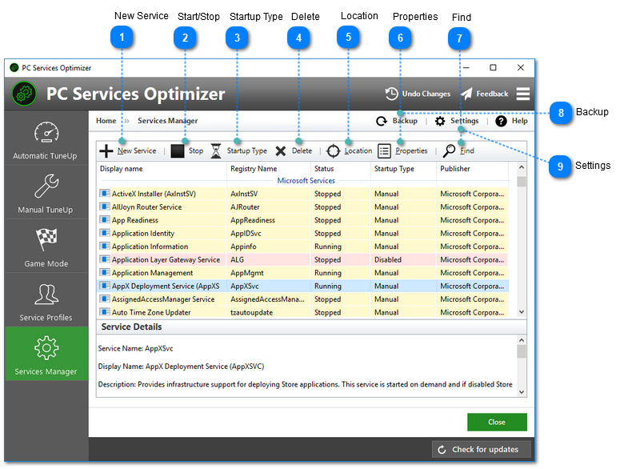The height and width of the screenshot is (469, 624).
Task: Click the Service Details header
Action: click(131, 327)
